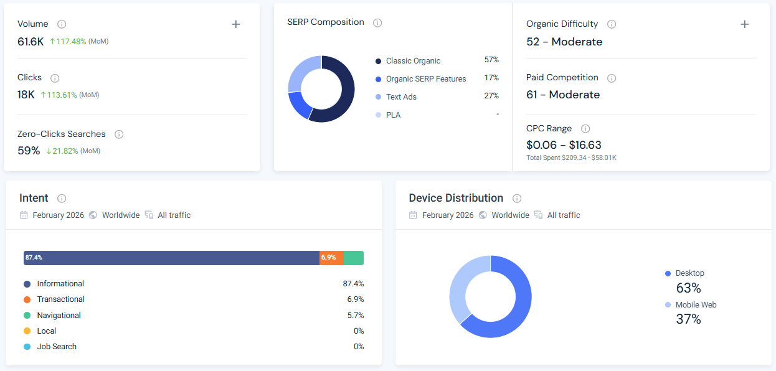Click the Job Search label
The height and width of the screenshot is (371, 776).
pos(57,347)
